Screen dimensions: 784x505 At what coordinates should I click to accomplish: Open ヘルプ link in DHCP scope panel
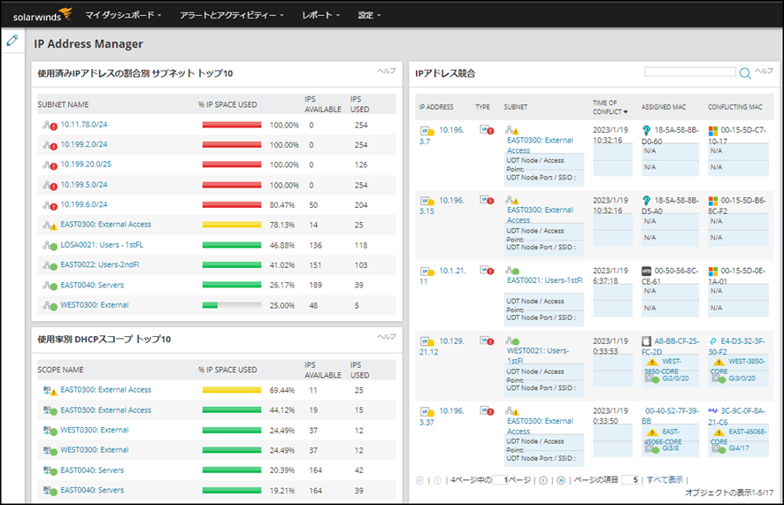coord(387,337)
